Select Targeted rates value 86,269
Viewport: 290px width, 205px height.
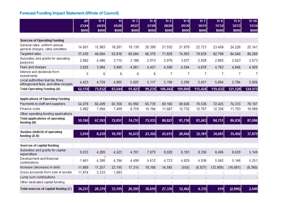click(252, 54)
